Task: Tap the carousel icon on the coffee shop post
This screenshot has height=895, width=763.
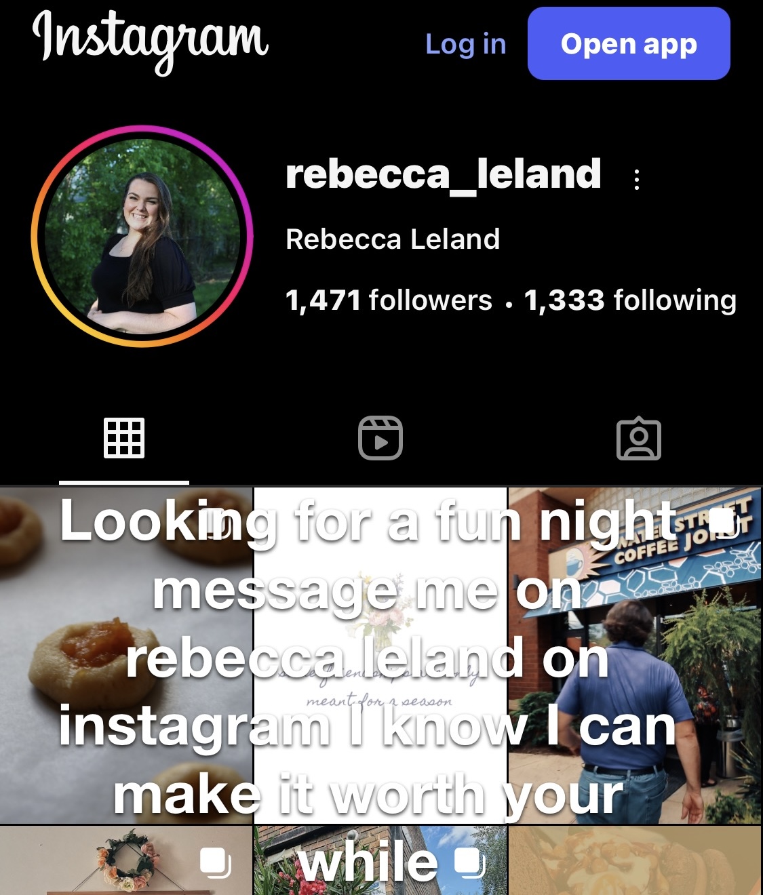Action: (724, 523)
